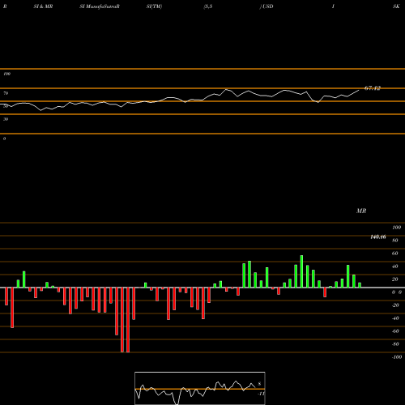Click the 100 level label on RSI axis
This screenshot has width=405, height=405.
6,74
